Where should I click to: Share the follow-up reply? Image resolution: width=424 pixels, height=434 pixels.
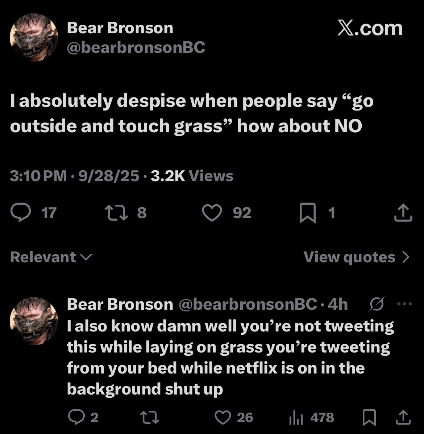point(403,418)
